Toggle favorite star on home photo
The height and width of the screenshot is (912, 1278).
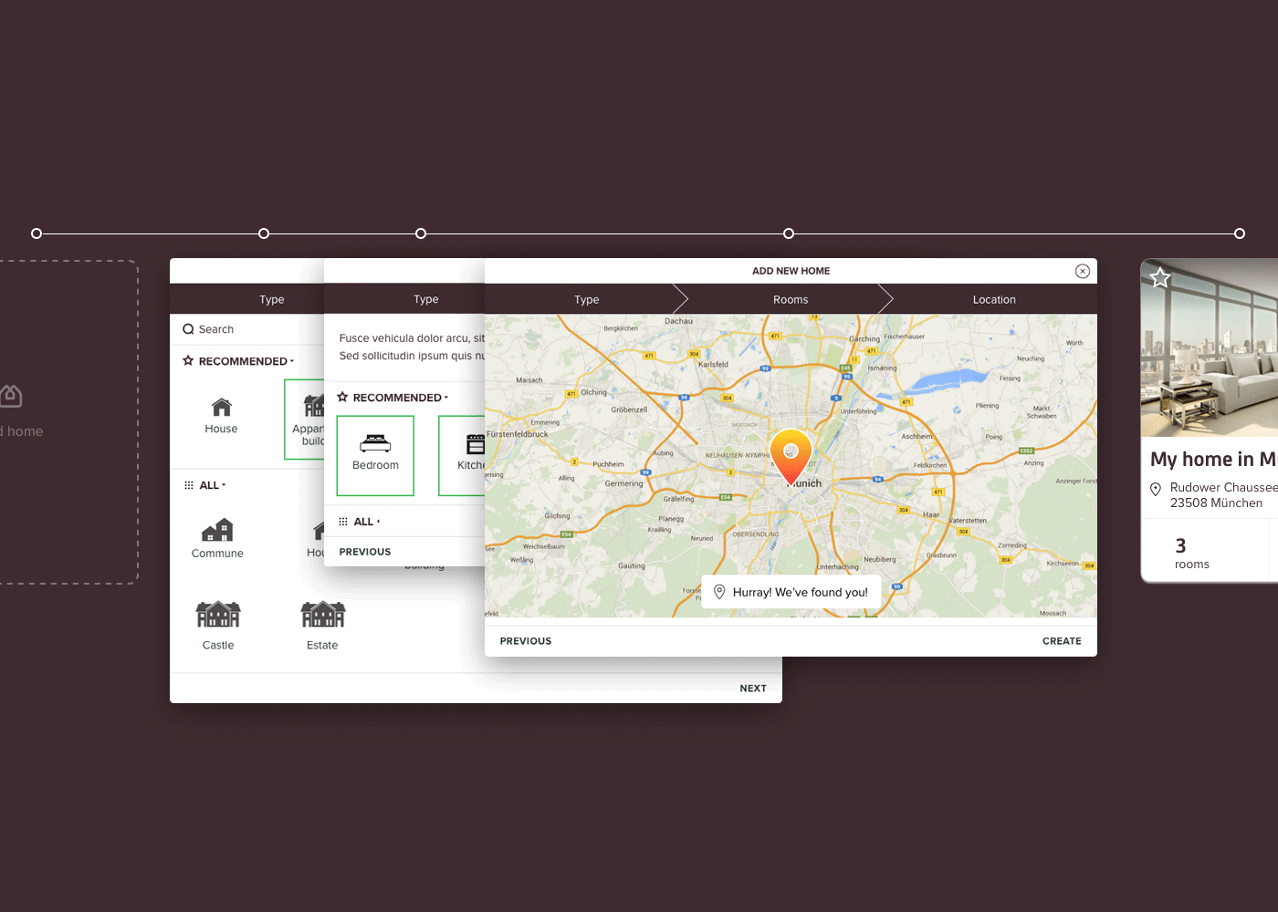[x=1160, y=277]
